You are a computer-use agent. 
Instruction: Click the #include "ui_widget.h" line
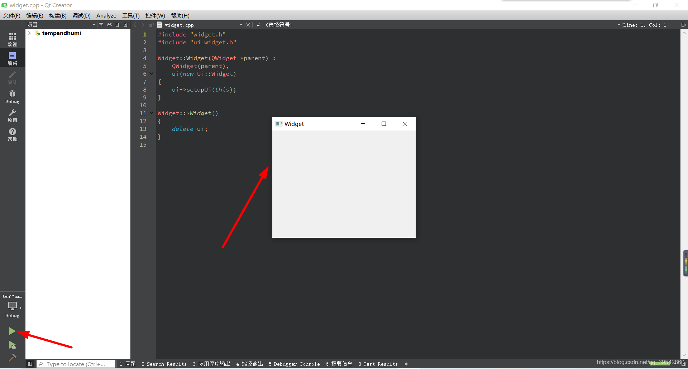[x=197, y=42]
